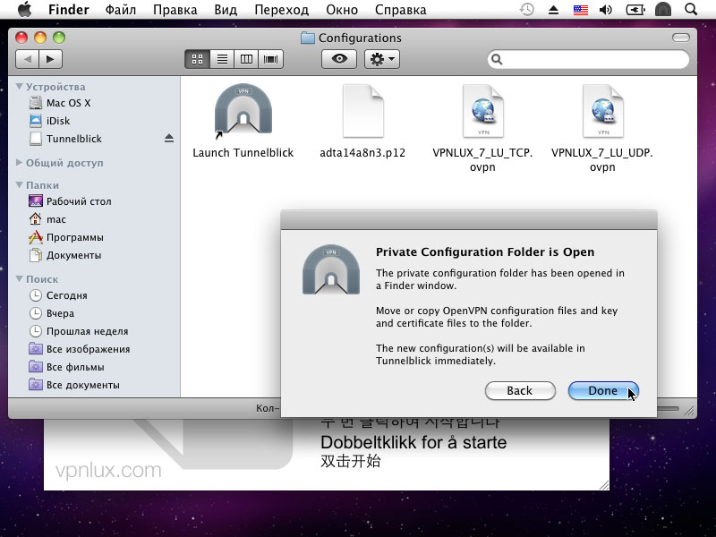Open Time Machine menu bar icon

coord(526,9)
